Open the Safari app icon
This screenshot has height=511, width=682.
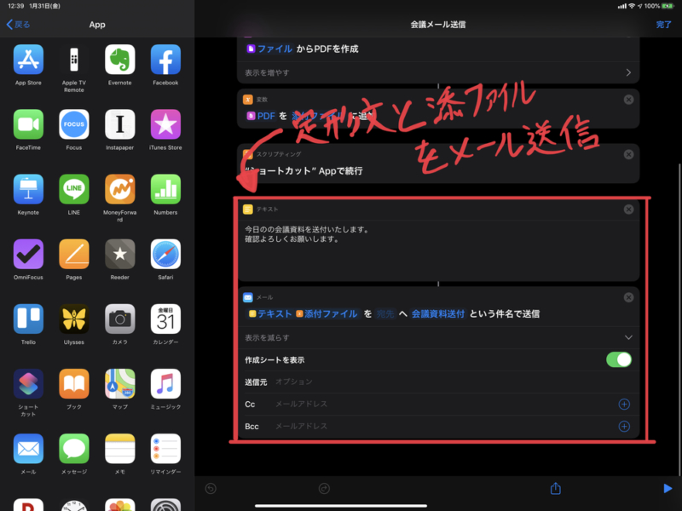[165, 254]
